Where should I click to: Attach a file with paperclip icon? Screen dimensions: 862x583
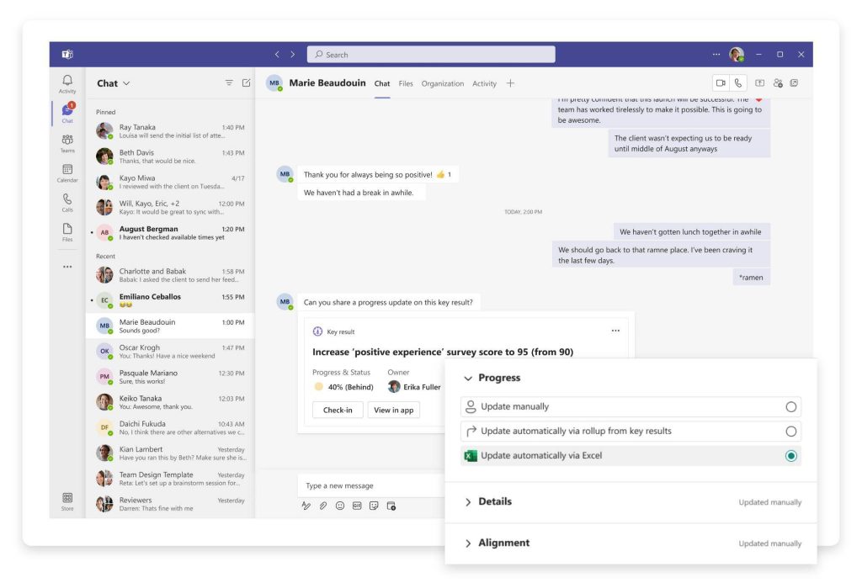(323, 506)
